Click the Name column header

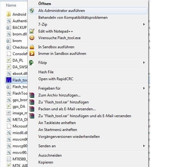(11, 5)
